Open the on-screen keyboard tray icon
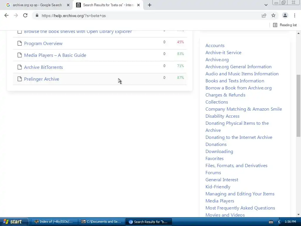Image resolution: width=301 pixels, height=226 pixels. click(271, 222)
